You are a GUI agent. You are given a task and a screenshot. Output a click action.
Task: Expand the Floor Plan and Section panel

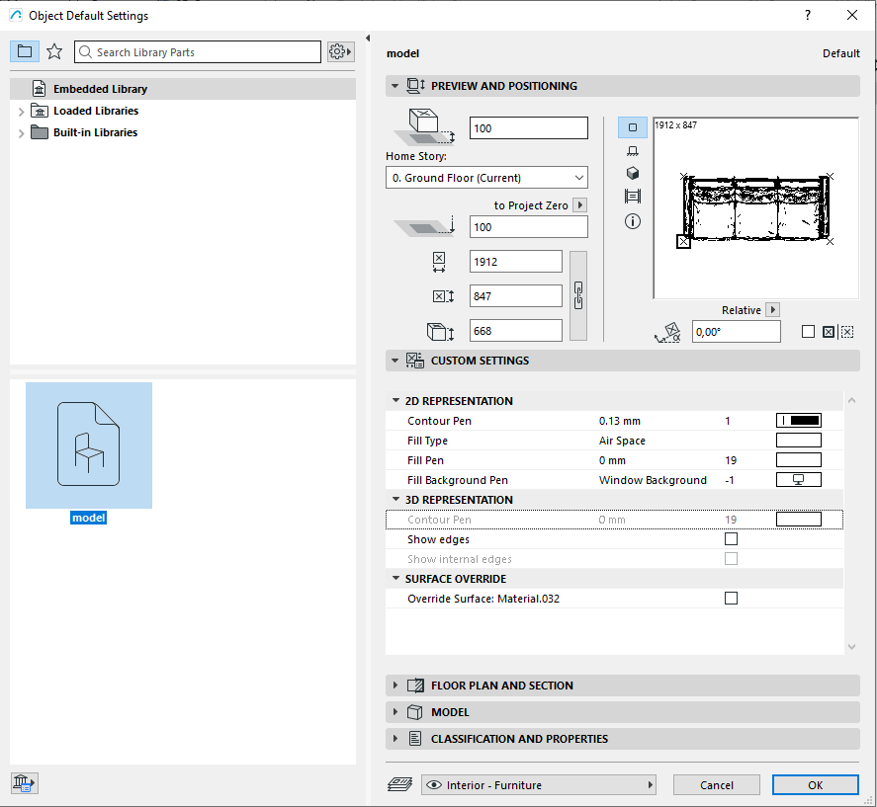coord(395,686)
